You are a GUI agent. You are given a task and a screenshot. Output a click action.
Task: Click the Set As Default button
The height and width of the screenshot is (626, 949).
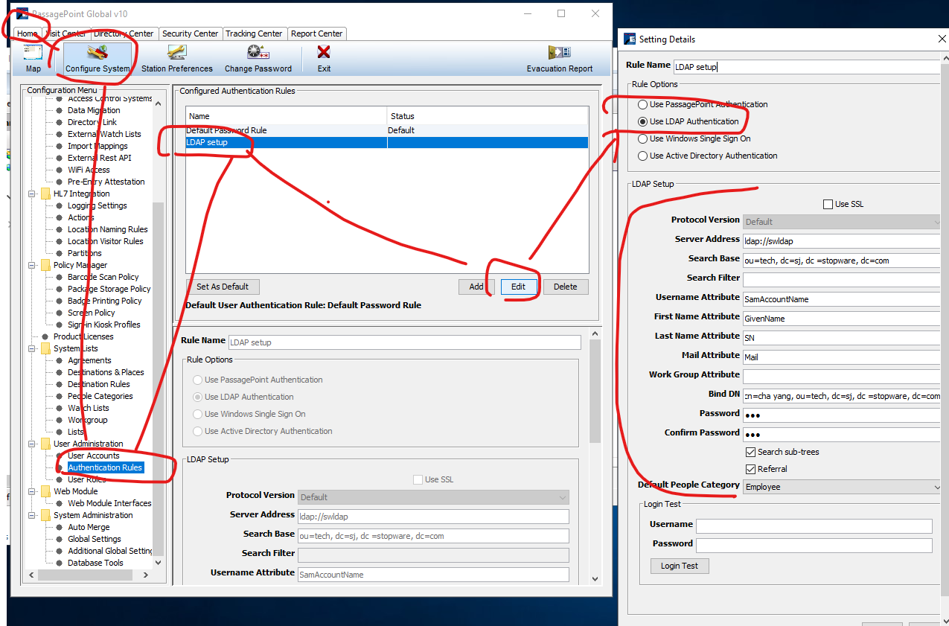[223, 287]
